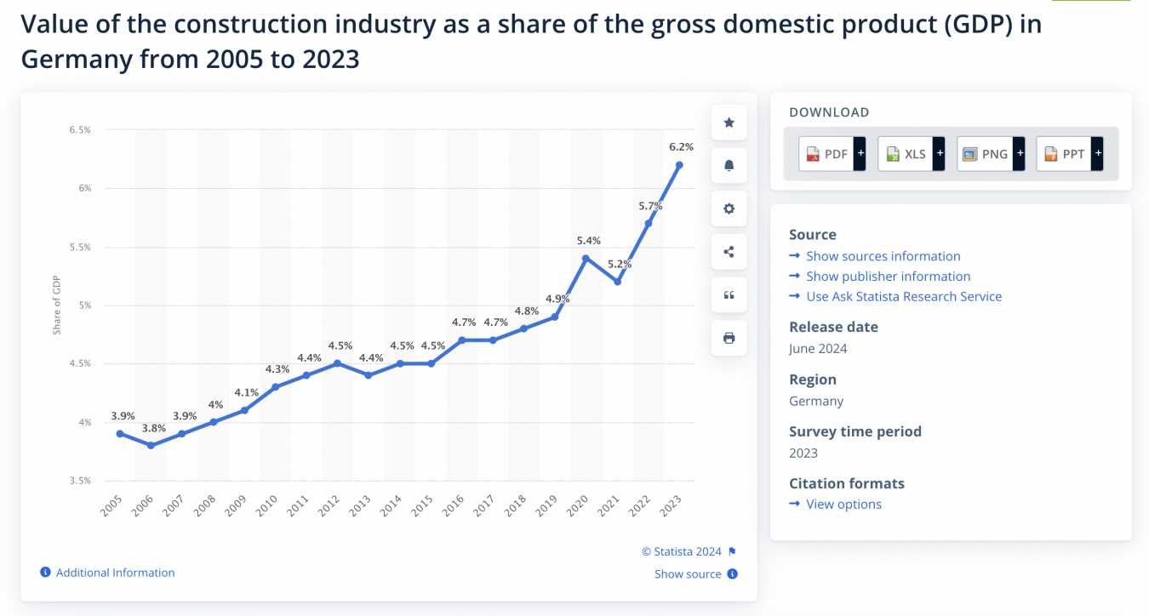Expand the XLS download plus button
The image size is (1149, 616).
coord(939,154)
